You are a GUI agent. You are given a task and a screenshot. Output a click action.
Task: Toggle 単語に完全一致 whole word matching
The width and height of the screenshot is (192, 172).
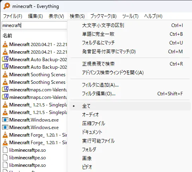tap(130, 34)
